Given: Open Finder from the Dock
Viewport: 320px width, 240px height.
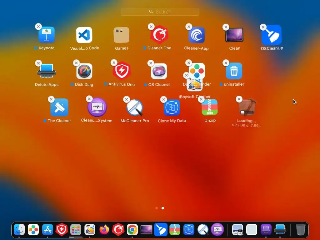Looking at the screenshot, I should [19, 230].
